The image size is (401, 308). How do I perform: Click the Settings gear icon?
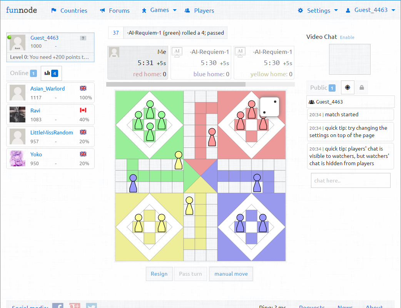point(301,10)
